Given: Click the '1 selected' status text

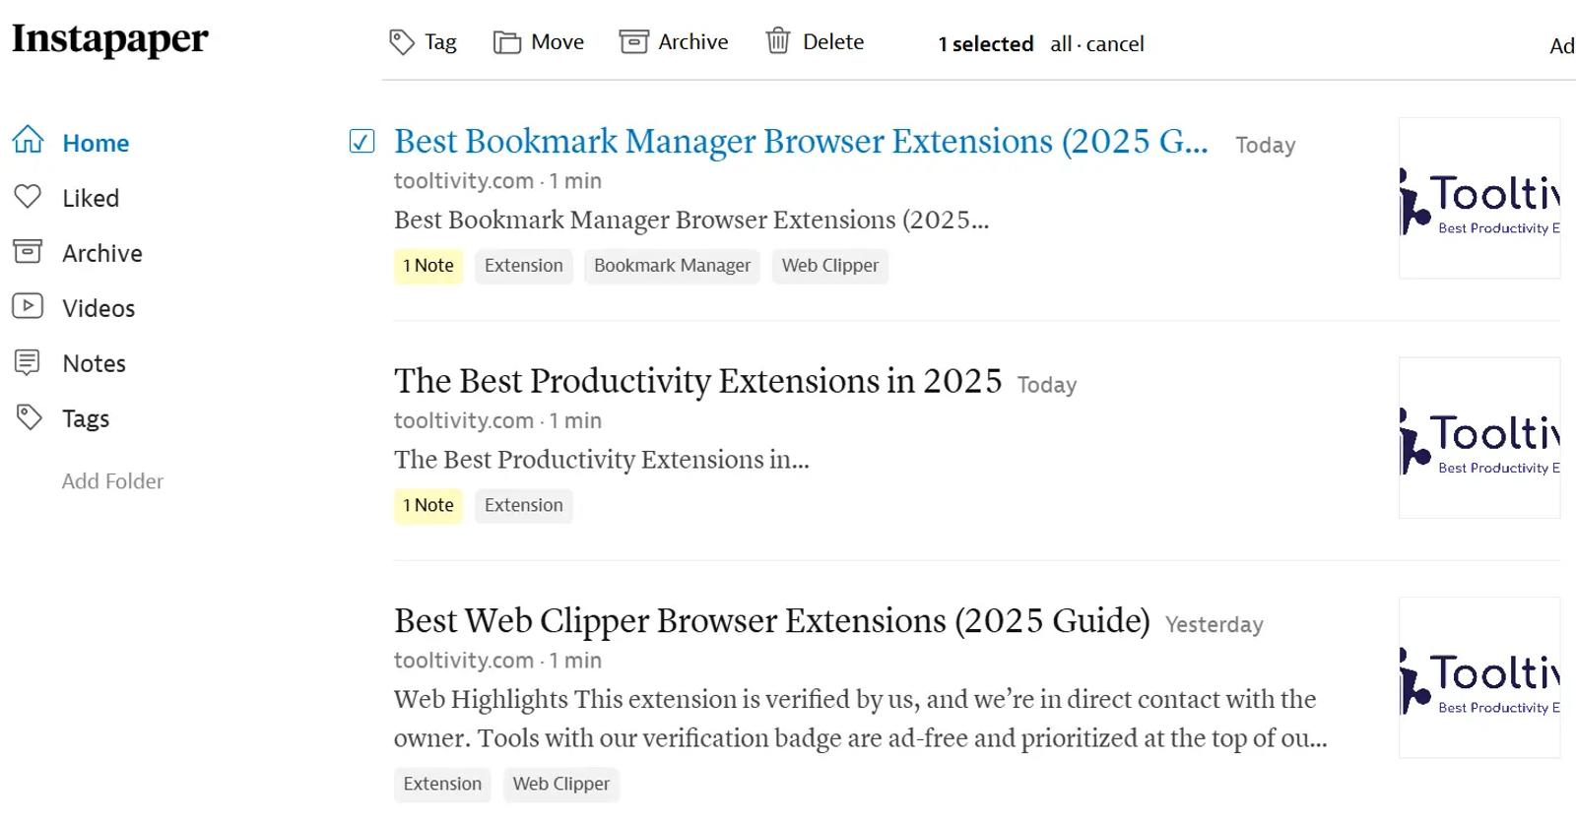Looking at the screenshot, I should click(x=985, y=43).
